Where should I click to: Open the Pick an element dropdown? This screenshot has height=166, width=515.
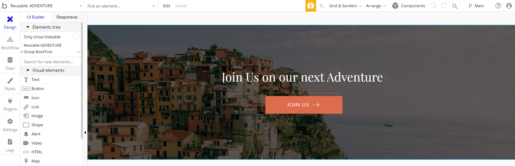121,6
